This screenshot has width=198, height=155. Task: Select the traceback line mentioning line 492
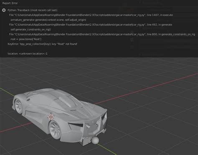click(91, 25)
